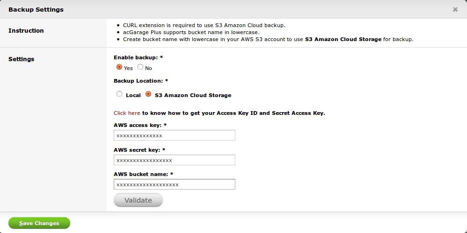Open the Click here help link
Image resolution: width=467 pixels, height=233 pixels.
[x=127, y=113]
